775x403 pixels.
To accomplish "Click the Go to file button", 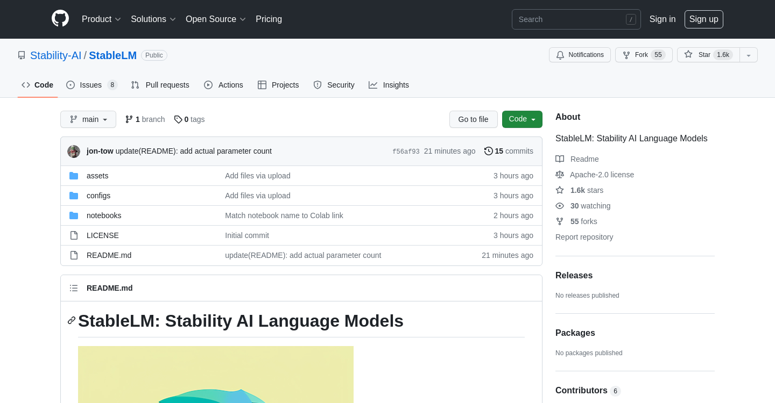I will point(474,119).
